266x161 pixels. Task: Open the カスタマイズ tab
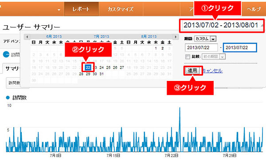121,9
